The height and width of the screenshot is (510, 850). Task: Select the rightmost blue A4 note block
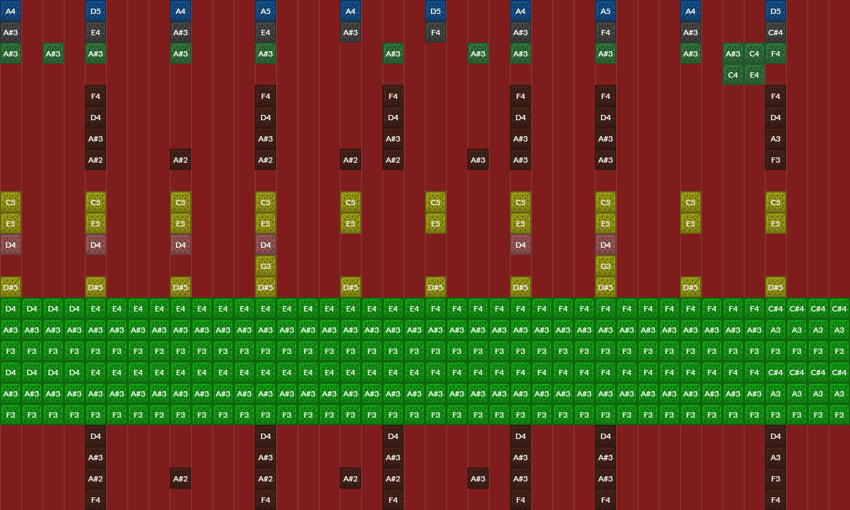tap(691, 11)
